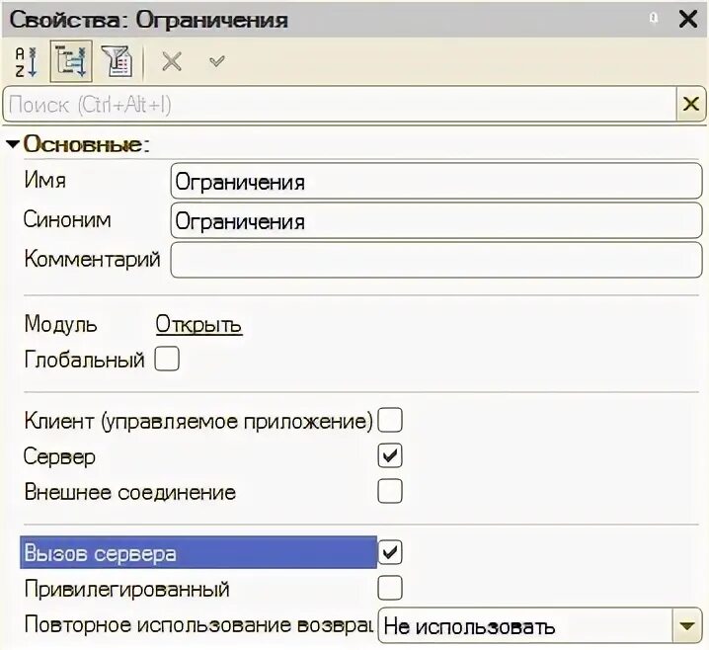This screenshot has width=709, height=650.
Task: Collapse the Основные section
Action: click(12, 144)
